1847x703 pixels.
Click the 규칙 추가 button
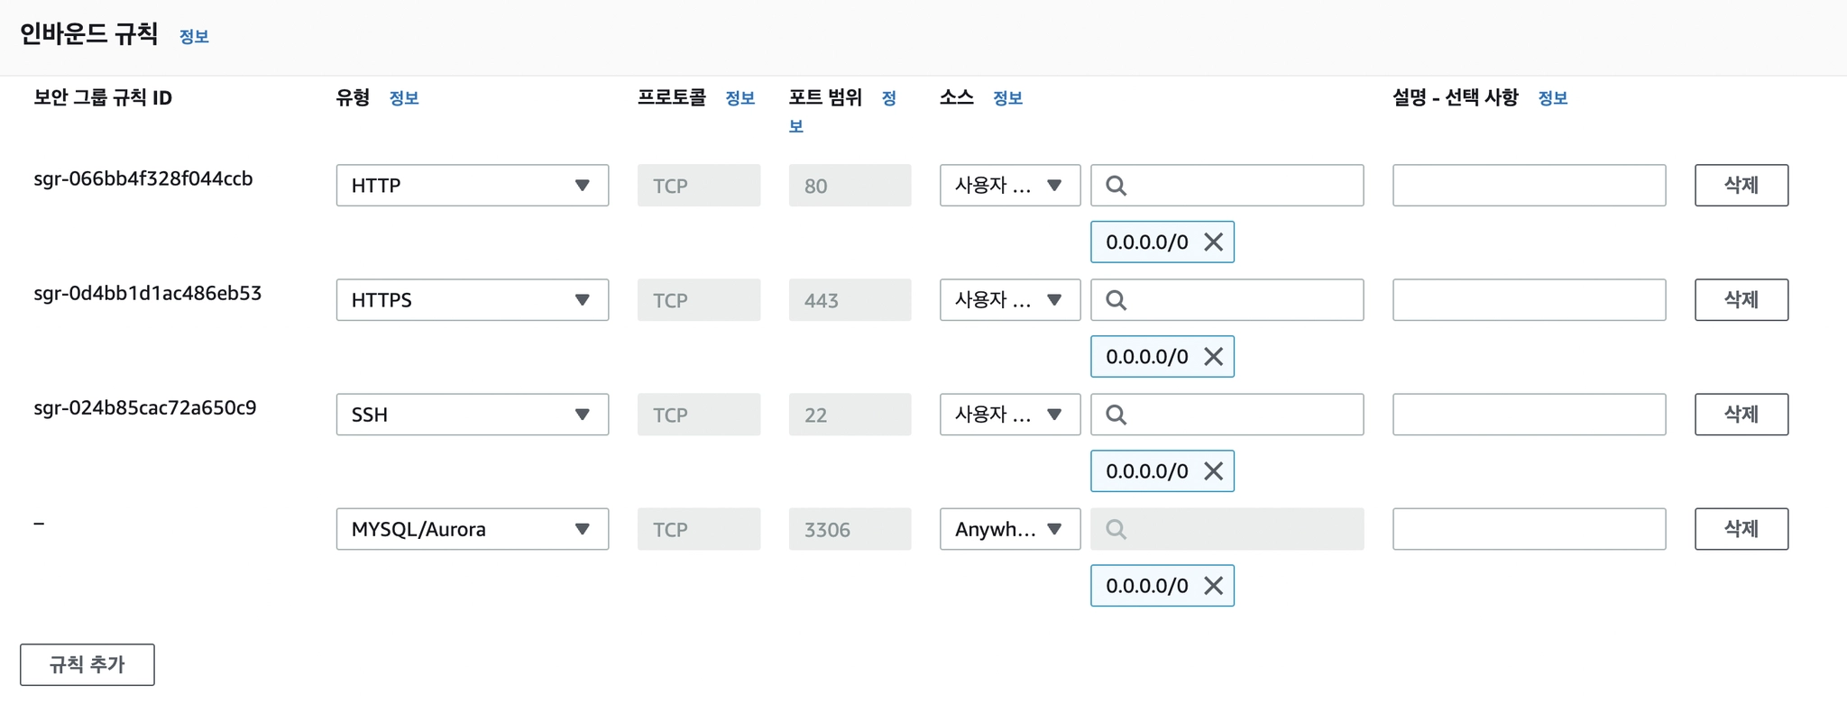(x=87, y=664)
